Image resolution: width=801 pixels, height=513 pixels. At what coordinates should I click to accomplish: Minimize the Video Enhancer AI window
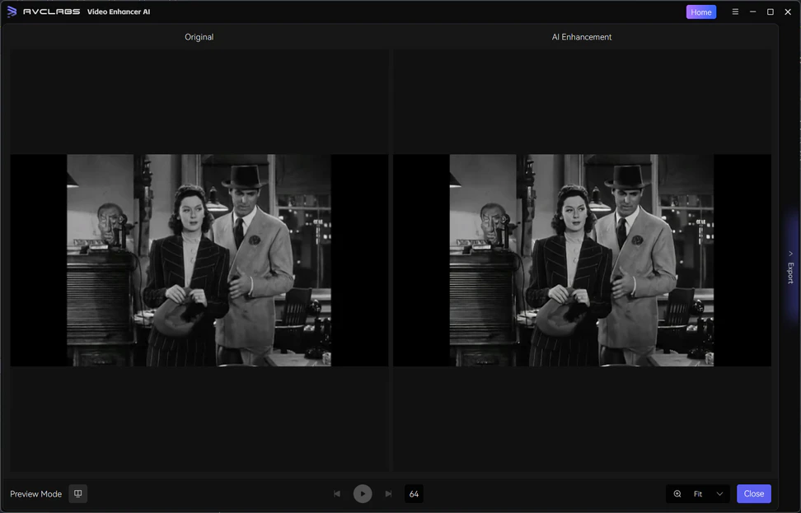[x=752, y=12]
